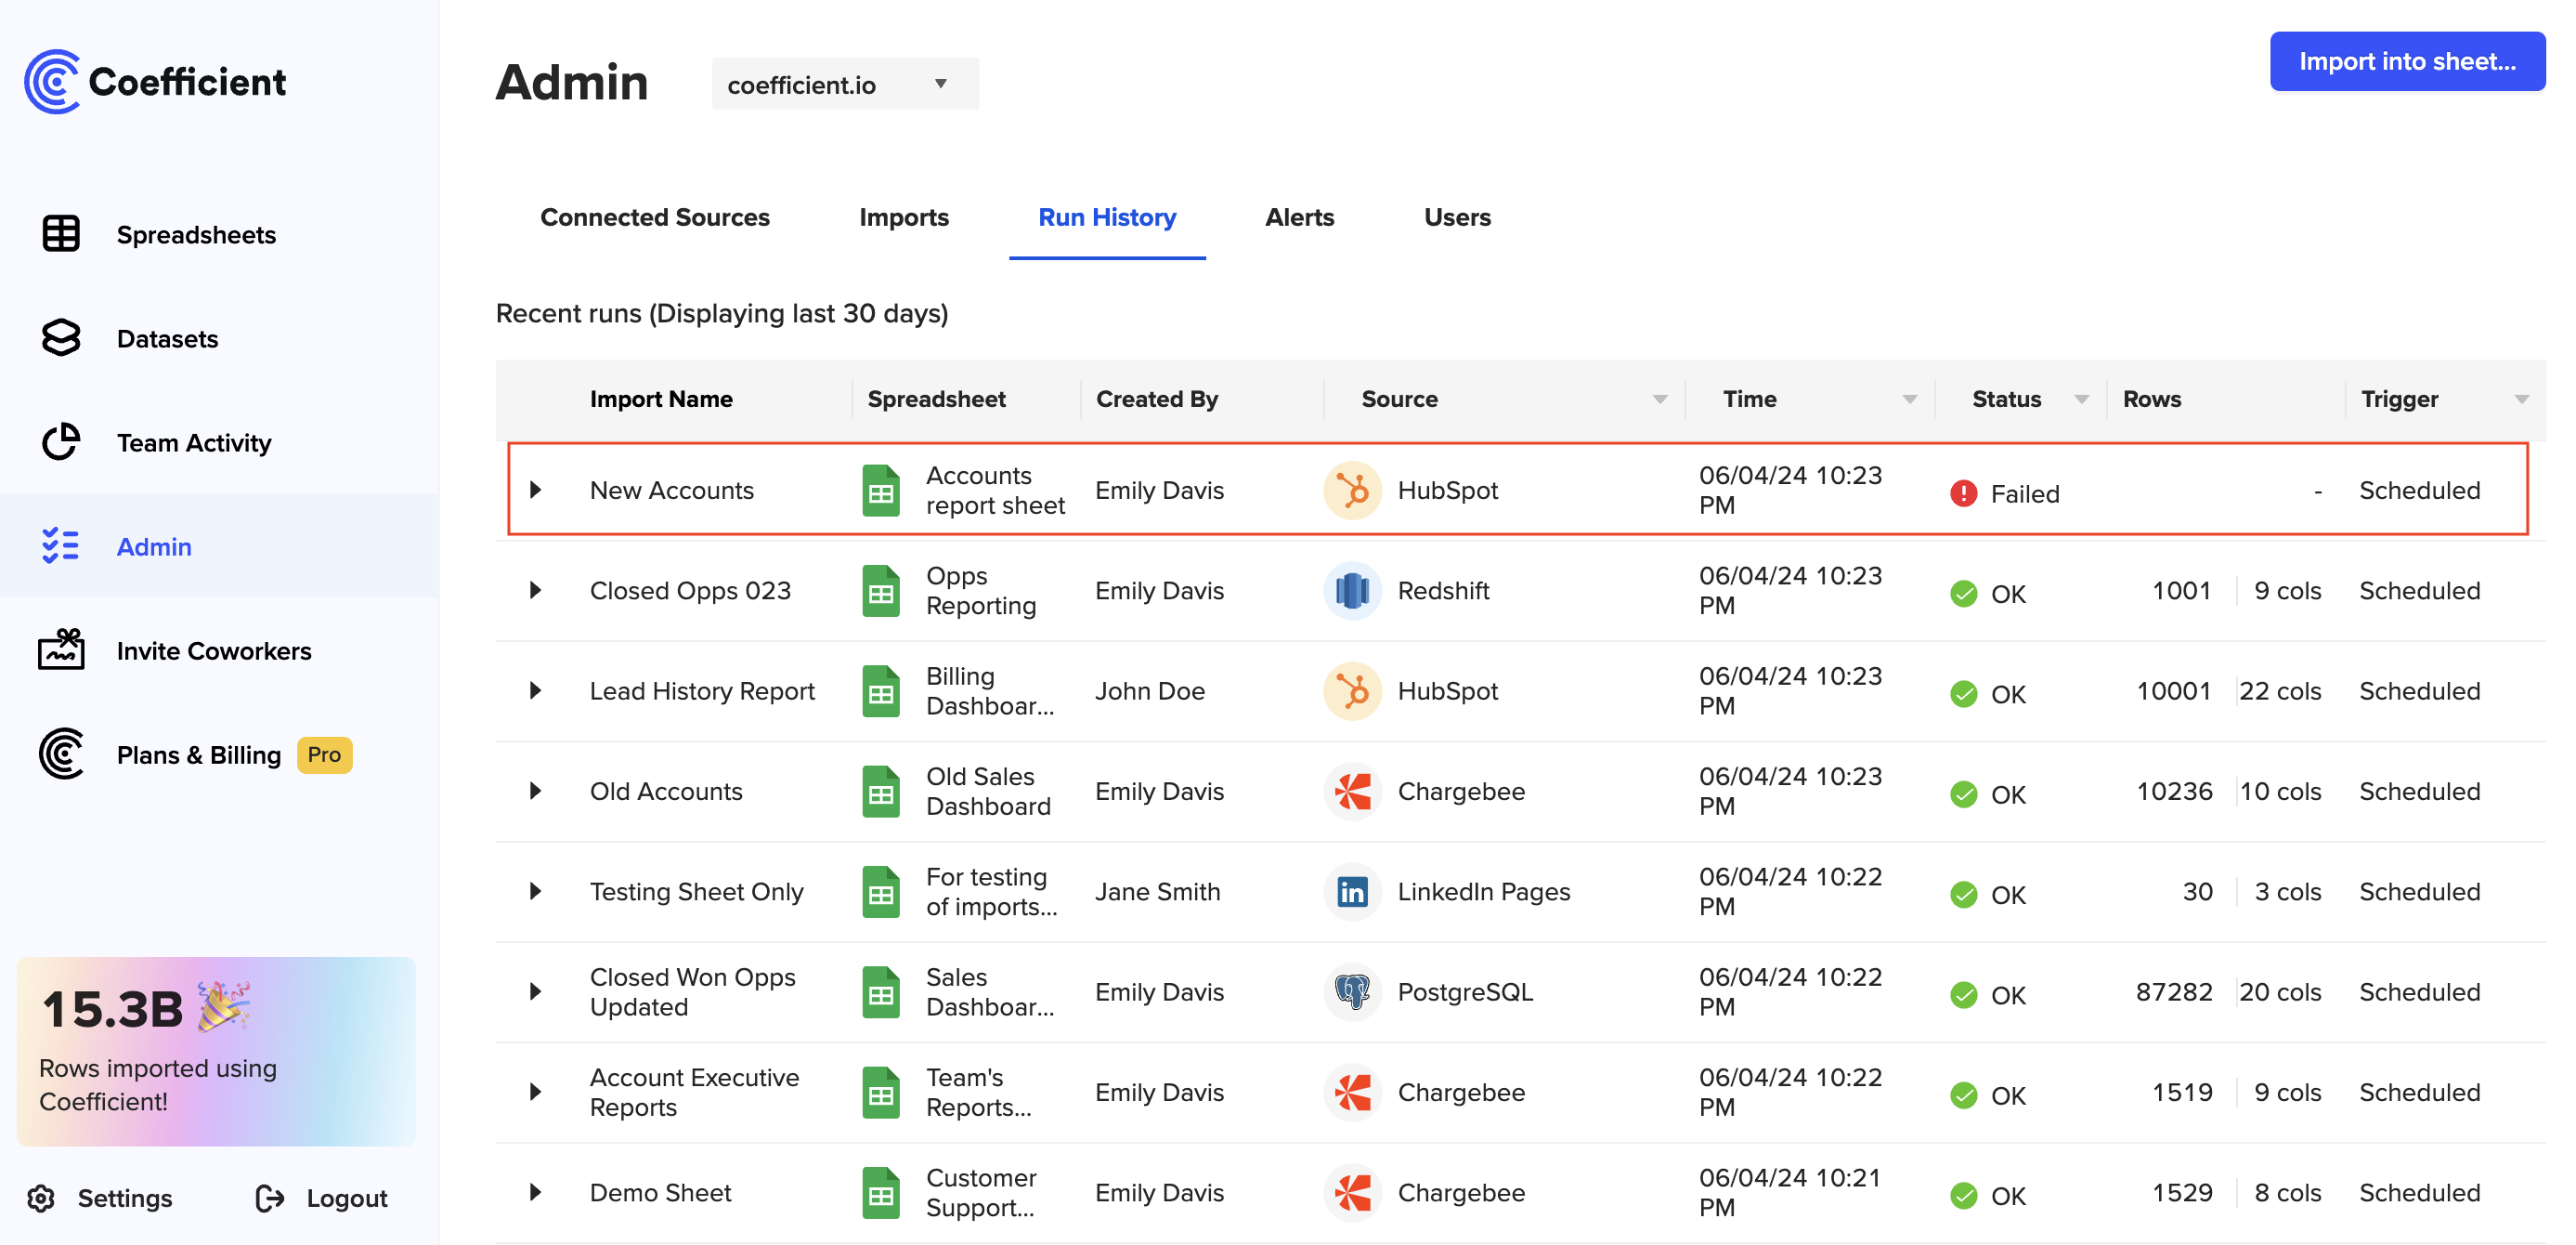Expand the Closed Won Opps Updated row
2576x1245 pixels.
pos(535,991)
